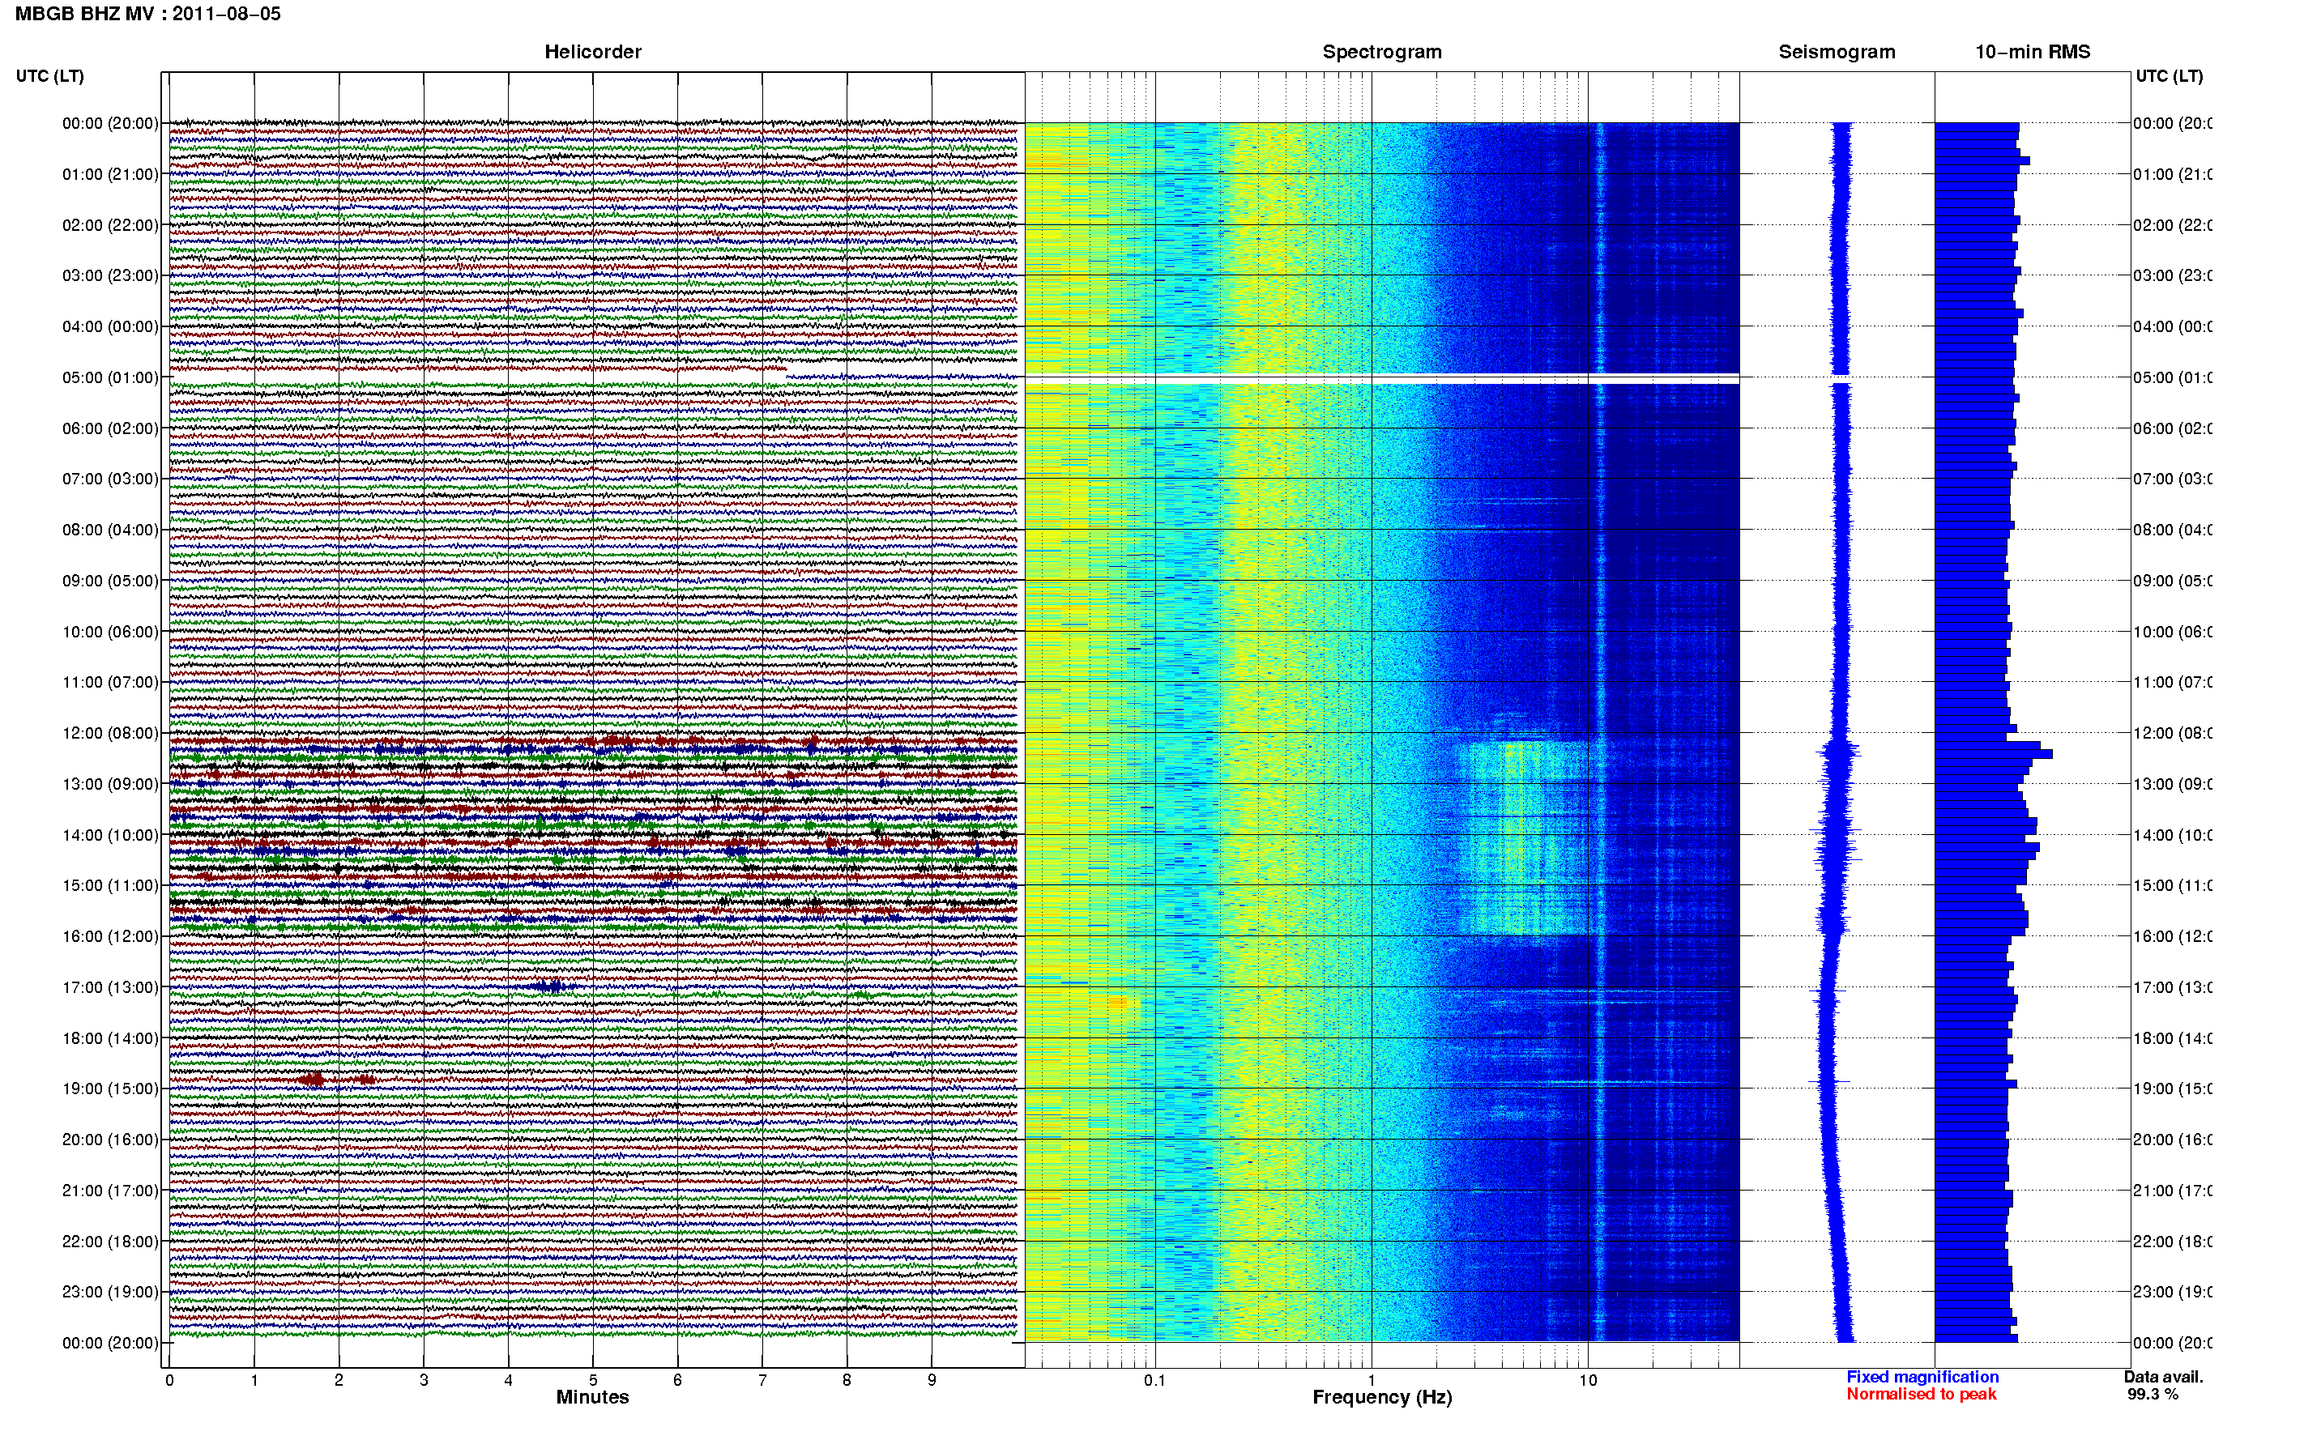
Task: Click the left '18:00 (14:00)' time label
Action: point(109,1038)
